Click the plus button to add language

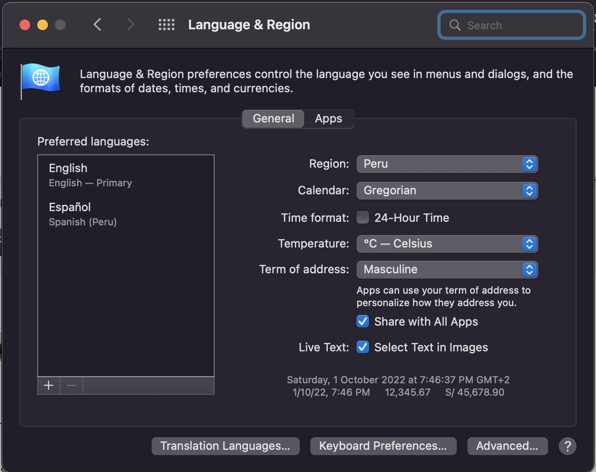(49, 385)
